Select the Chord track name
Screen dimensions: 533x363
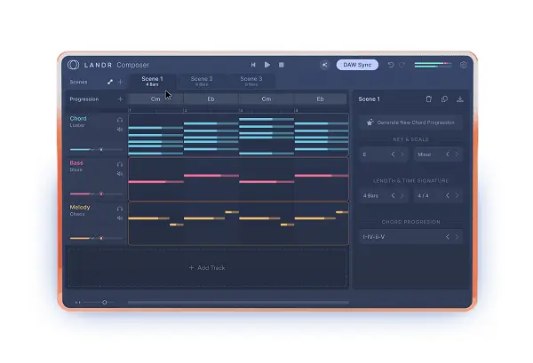coord(78,119)
